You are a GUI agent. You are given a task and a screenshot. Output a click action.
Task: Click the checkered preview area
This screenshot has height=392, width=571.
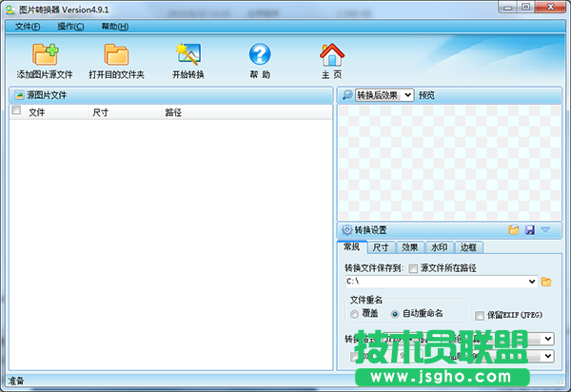point(449,163)
